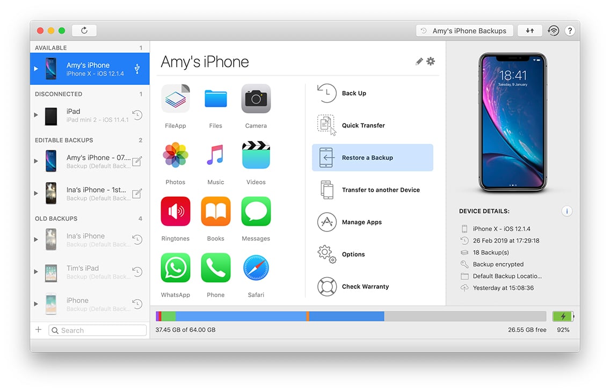The image size is (610, 392).
Task: Click the '18 Backup(s)' detail line
Action: 491,252
